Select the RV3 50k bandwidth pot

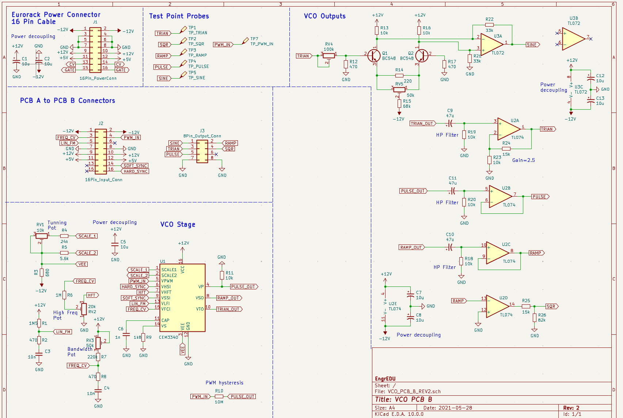(98, 343)
